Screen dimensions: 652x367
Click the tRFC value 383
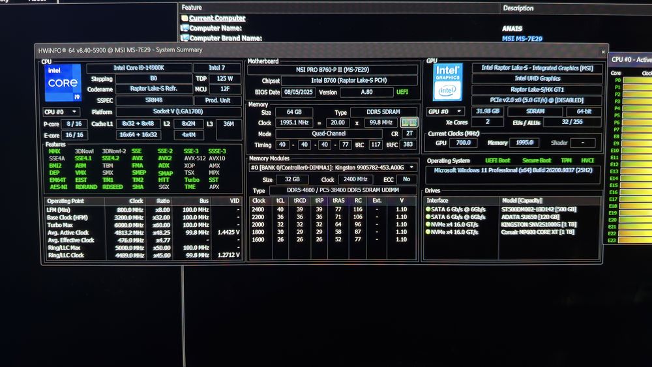408,145
